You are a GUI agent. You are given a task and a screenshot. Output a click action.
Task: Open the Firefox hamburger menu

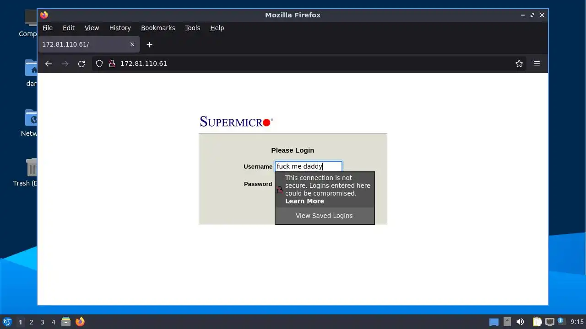coord(537,64)
